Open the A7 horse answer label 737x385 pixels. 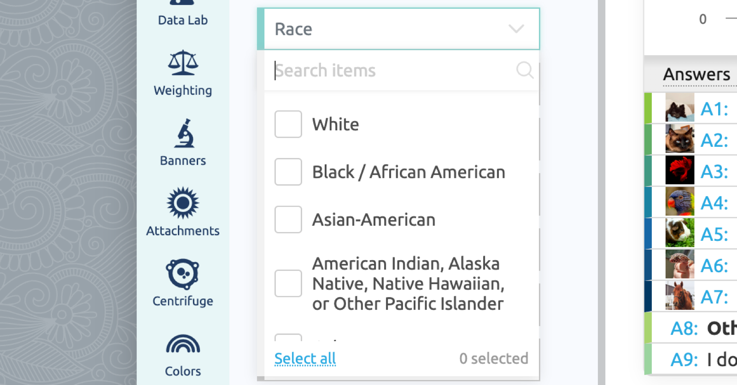[714, 297]
